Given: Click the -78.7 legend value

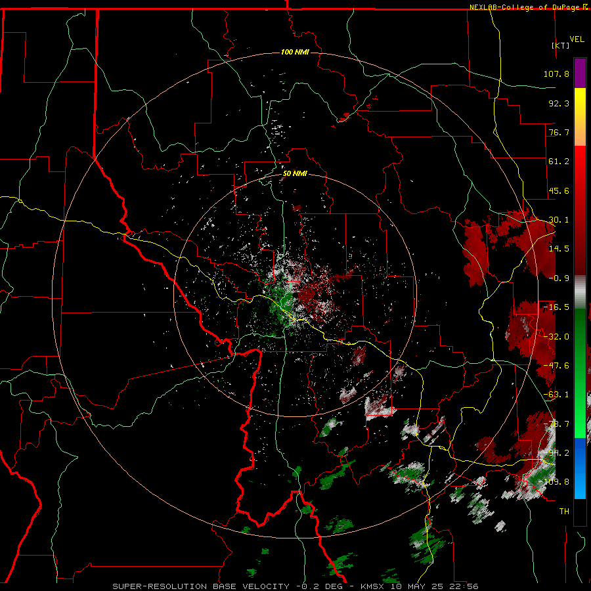Looking at the screenshot, I should tap(556, 424).
